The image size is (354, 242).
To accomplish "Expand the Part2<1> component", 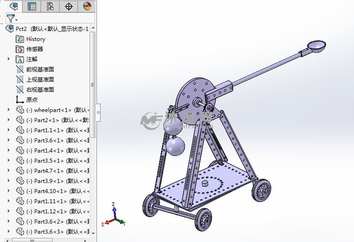I will point(9,120).
